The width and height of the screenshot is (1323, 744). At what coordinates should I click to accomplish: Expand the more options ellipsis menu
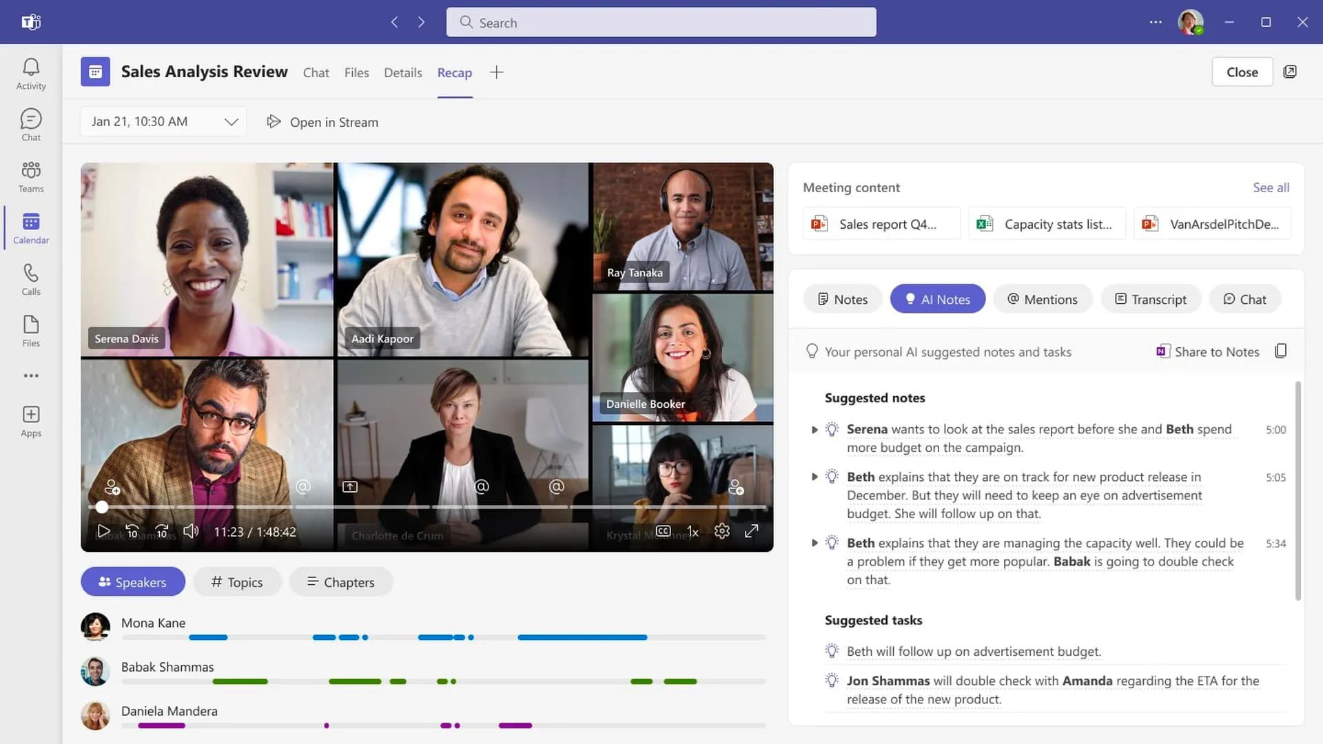coord(1155,22)
